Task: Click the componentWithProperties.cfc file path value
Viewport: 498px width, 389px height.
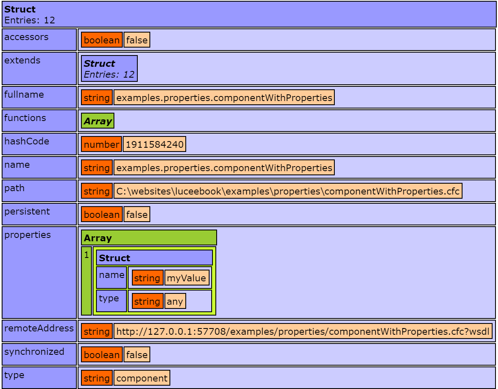Action: [x=288, y=192]
